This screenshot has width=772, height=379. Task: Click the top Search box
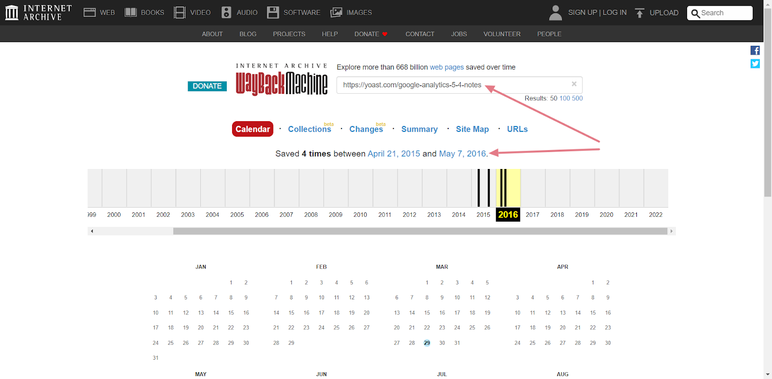pyautogui.click(x=720, y=13)
